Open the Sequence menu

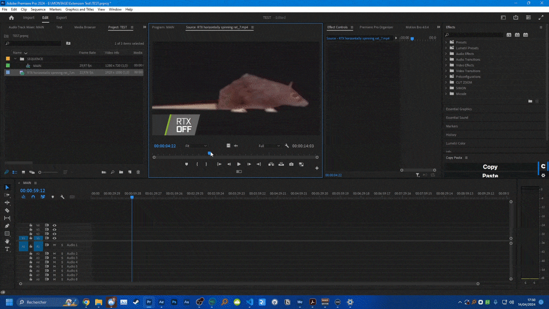click(x=38, y=9)
